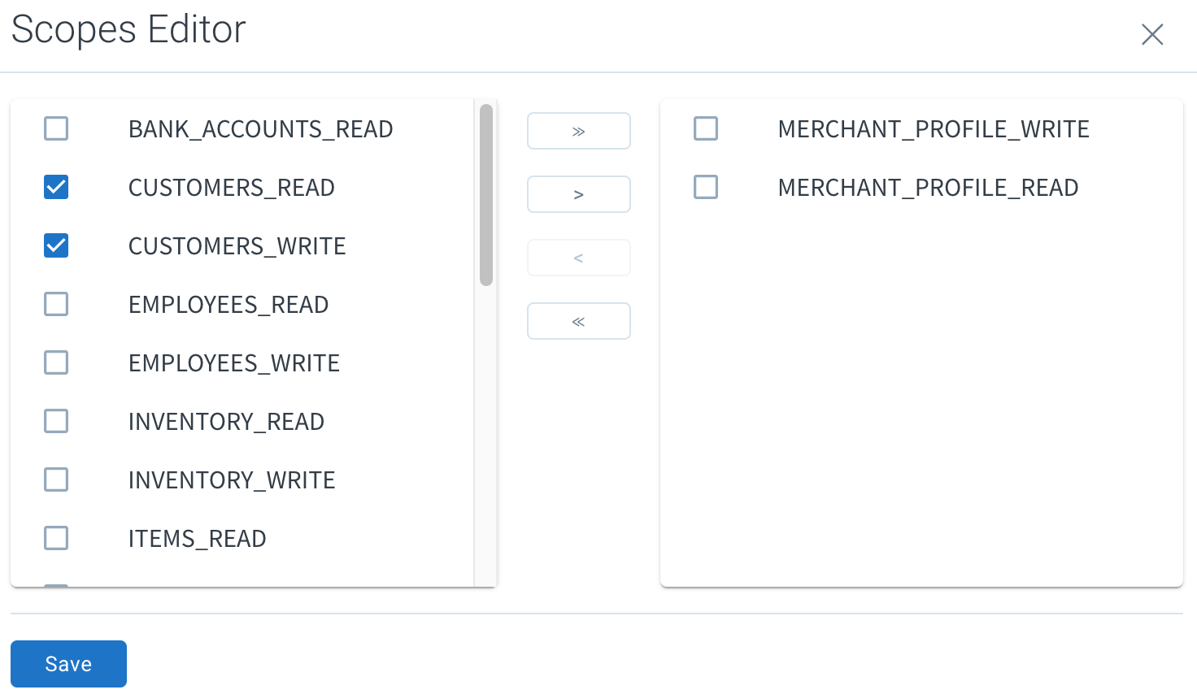
Task: Click the CUSTOMERS_WRITE scope label
Action: point(237,246)
